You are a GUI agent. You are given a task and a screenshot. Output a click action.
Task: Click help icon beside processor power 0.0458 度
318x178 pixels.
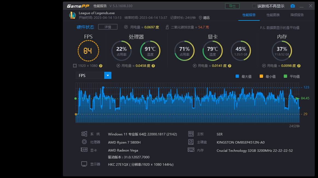pos(153,66)
